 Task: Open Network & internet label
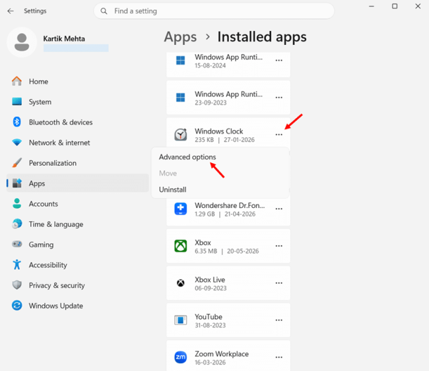[59, 143]
